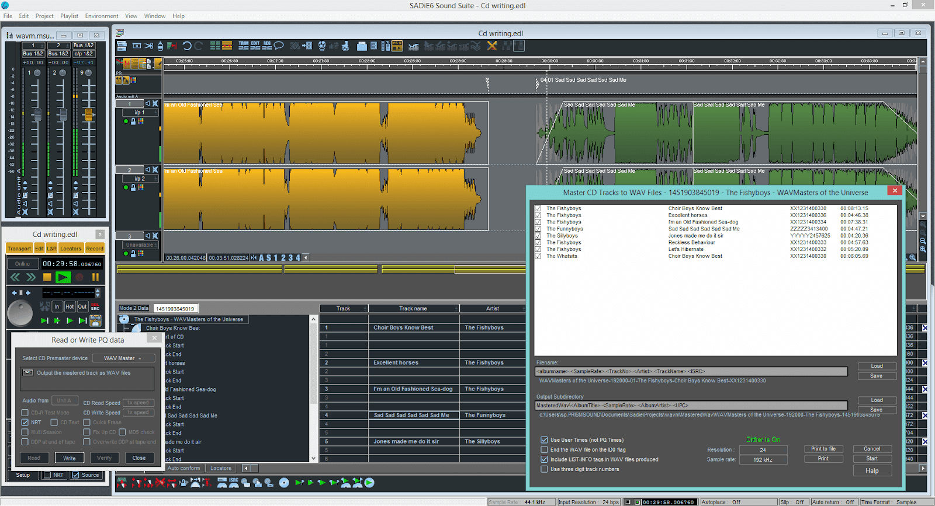Enable 'Use three digit track numbers'

point(544,469)
